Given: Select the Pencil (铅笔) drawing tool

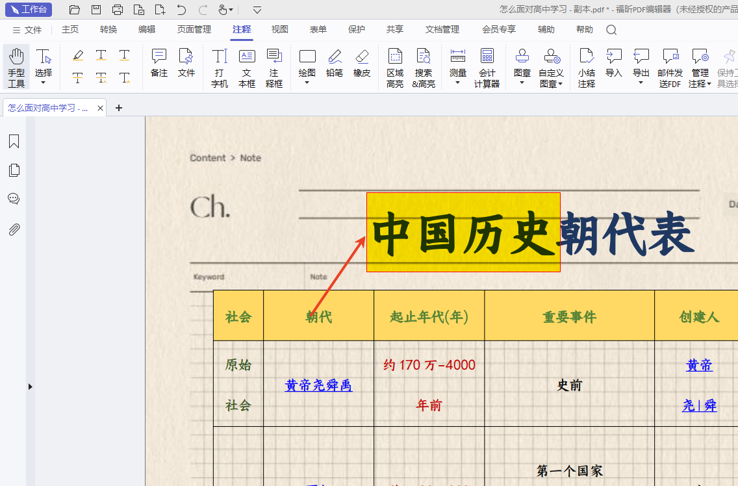Looking at the screenshot, I should point(335,62).
